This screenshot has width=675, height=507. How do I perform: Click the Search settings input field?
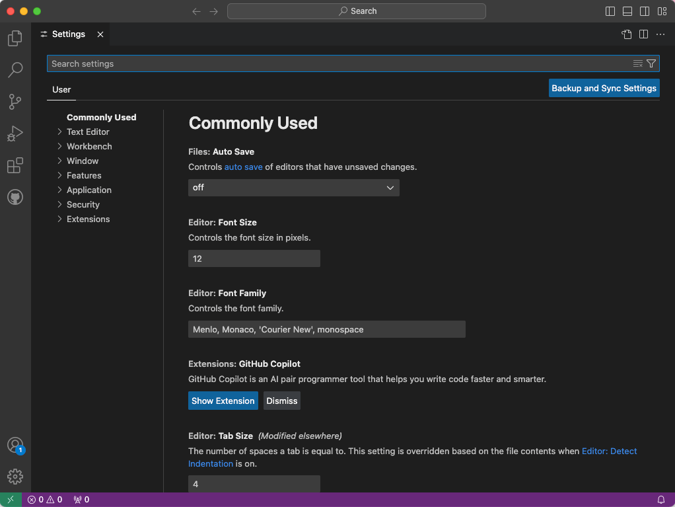pyautogui.click(x=337, y=63)
